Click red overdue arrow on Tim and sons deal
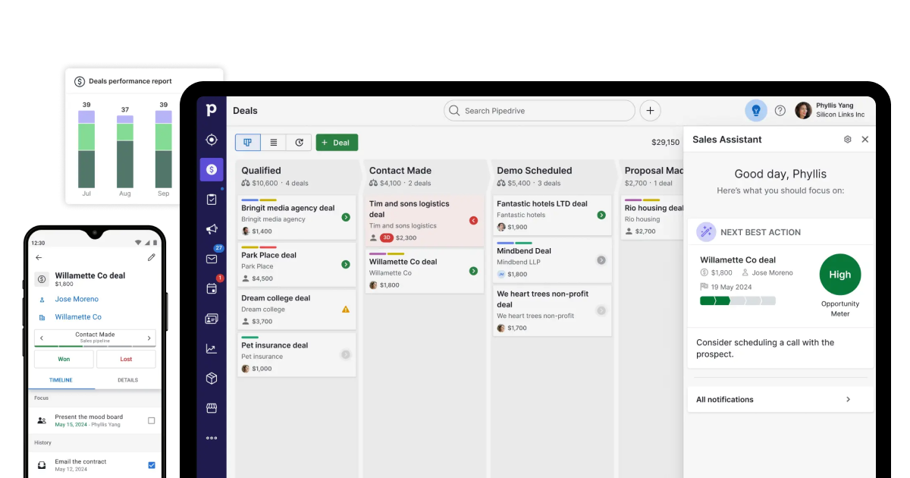This screenshot has height=478, width=910. [x=473, y=220]
